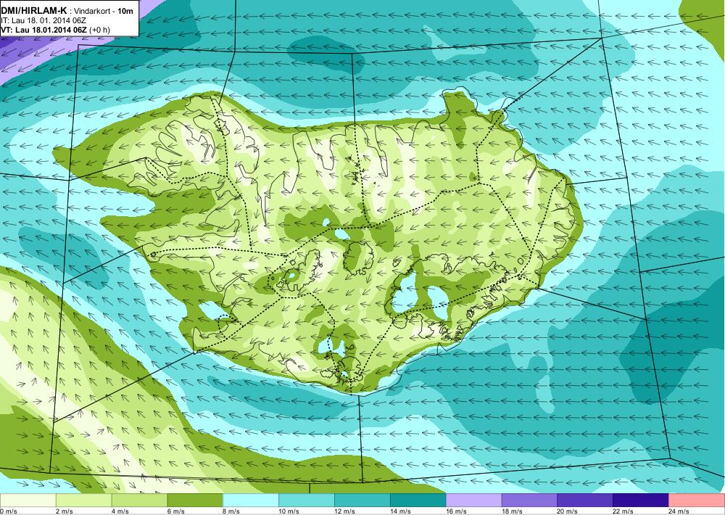Image resolution: width=725 pixels, height=515 pixels.
Task: Click the dark teal 14–16 m/s legend swatch
Action: point(418,500)
